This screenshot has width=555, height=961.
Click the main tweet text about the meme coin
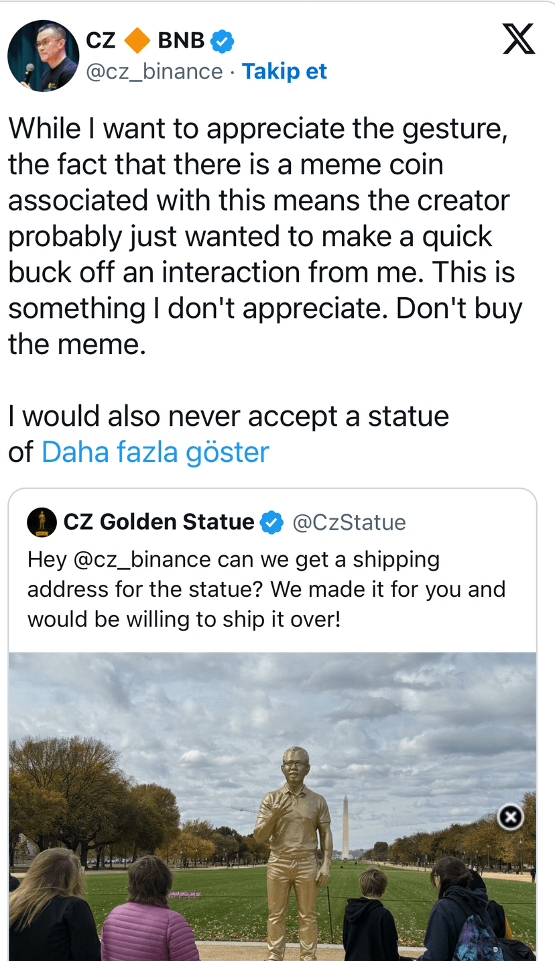(x=265, y=236)
